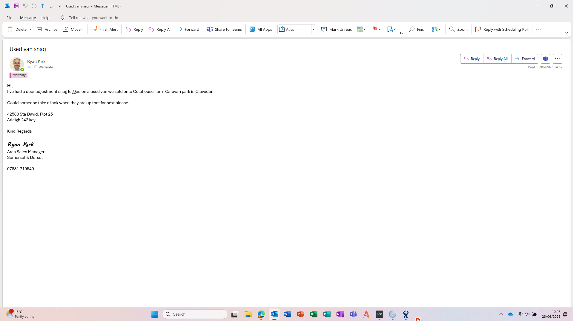
Task: Open the File menu
Action: [x=9, y=18]
